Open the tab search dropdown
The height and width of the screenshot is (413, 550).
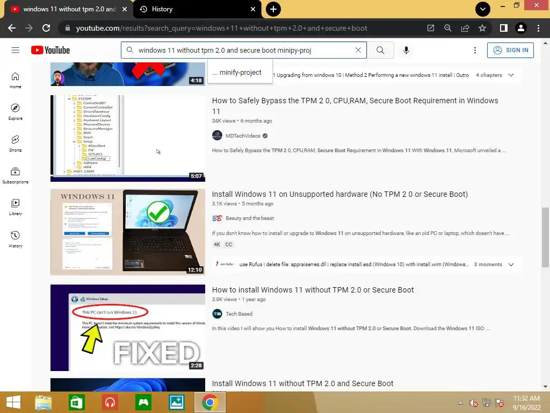[483, 9]
